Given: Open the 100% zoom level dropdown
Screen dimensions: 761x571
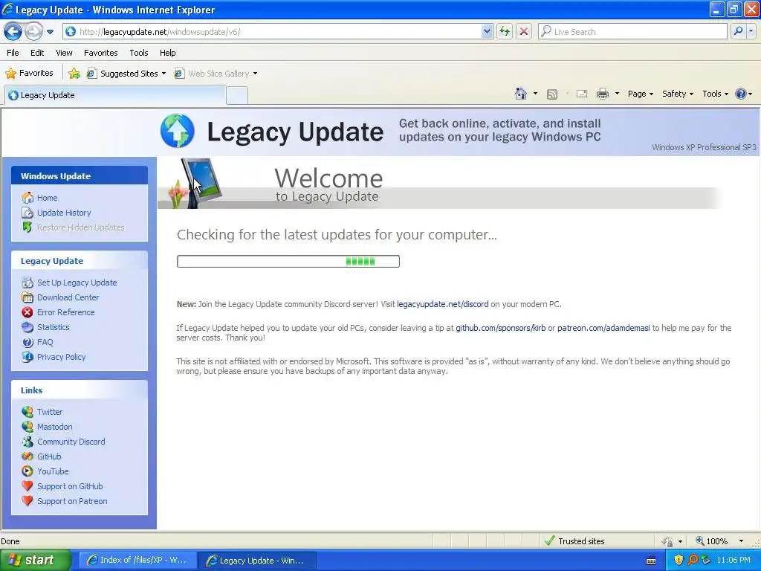Looking at the screenshot, I should (741, 541).
